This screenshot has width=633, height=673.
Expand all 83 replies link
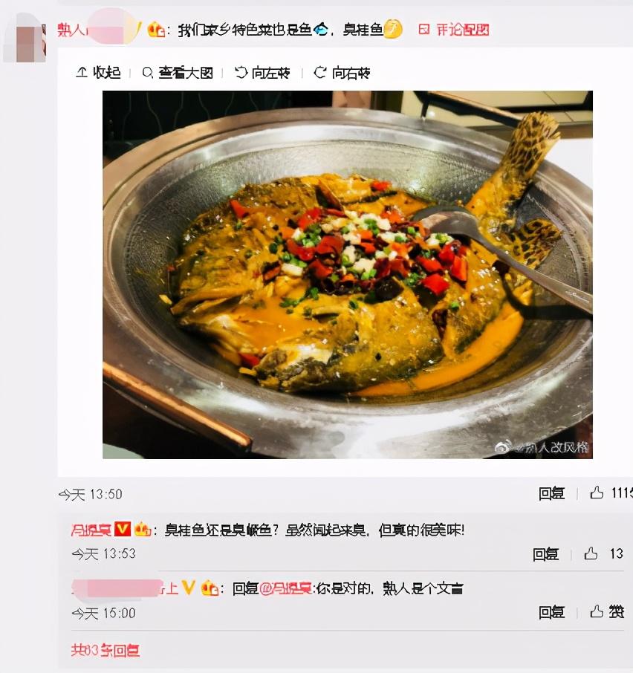pos(105,650)
